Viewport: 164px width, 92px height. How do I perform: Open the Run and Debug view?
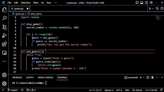pyautogui.click(x=4, y=36)
